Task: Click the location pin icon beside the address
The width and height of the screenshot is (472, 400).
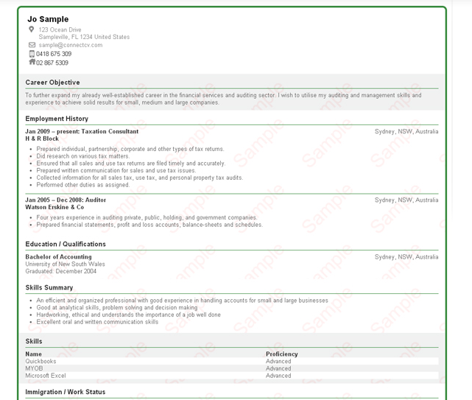Action: click(32, 29)
